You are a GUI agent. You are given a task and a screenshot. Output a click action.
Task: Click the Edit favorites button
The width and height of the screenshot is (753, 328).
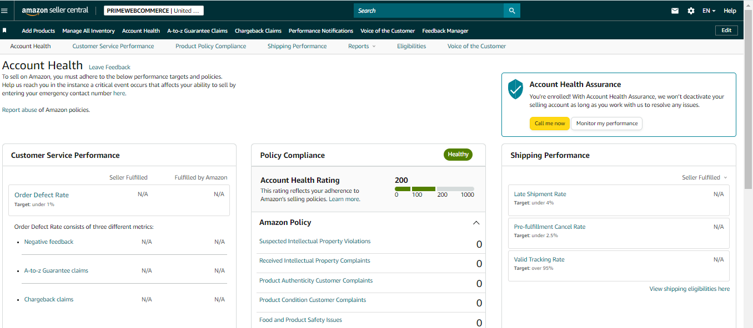tap(726, 30)
